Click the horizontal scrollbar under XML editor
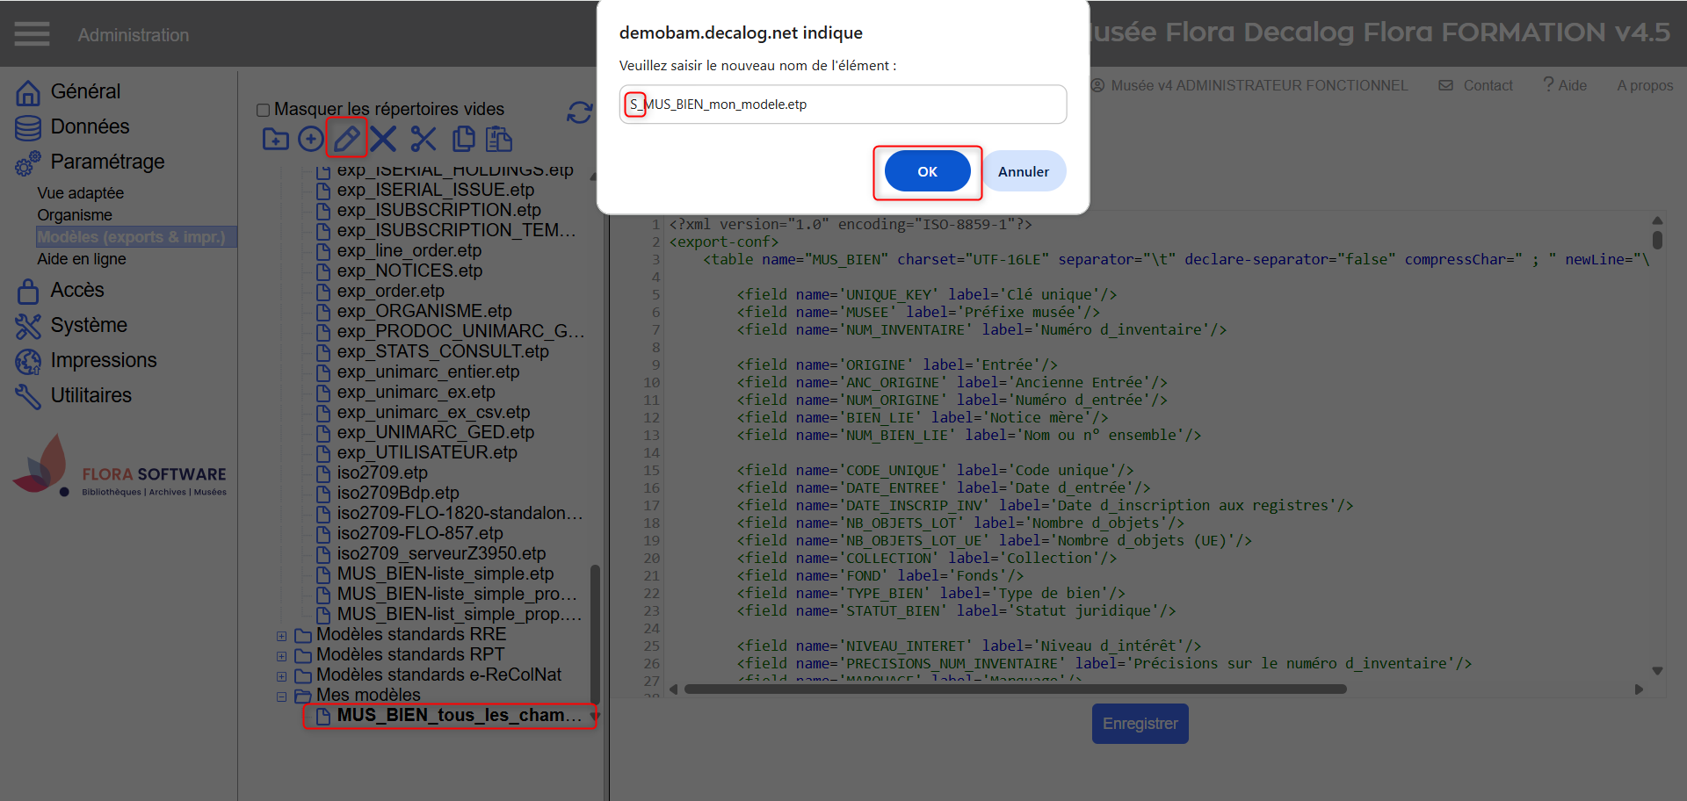 [x=1015, y=689]
